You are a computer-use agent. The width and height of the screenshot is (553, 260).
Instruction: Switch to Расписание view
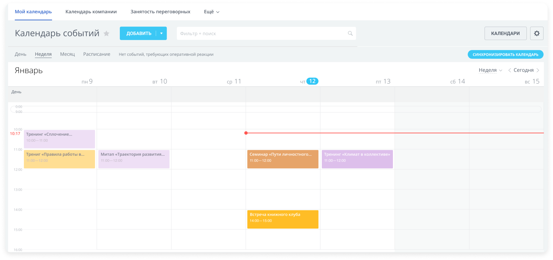point(97,54)
